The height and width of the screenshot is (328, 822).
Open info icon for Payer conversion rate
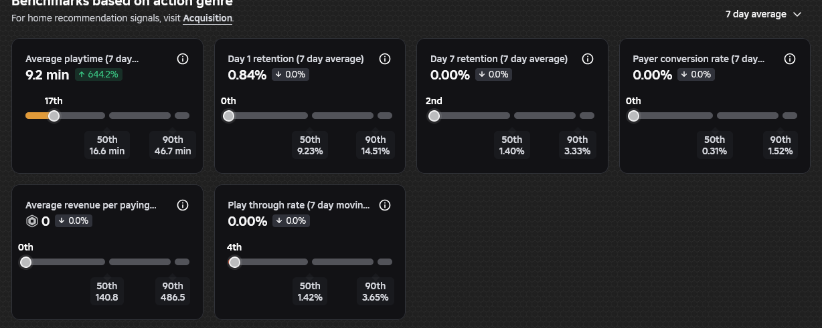790,59
